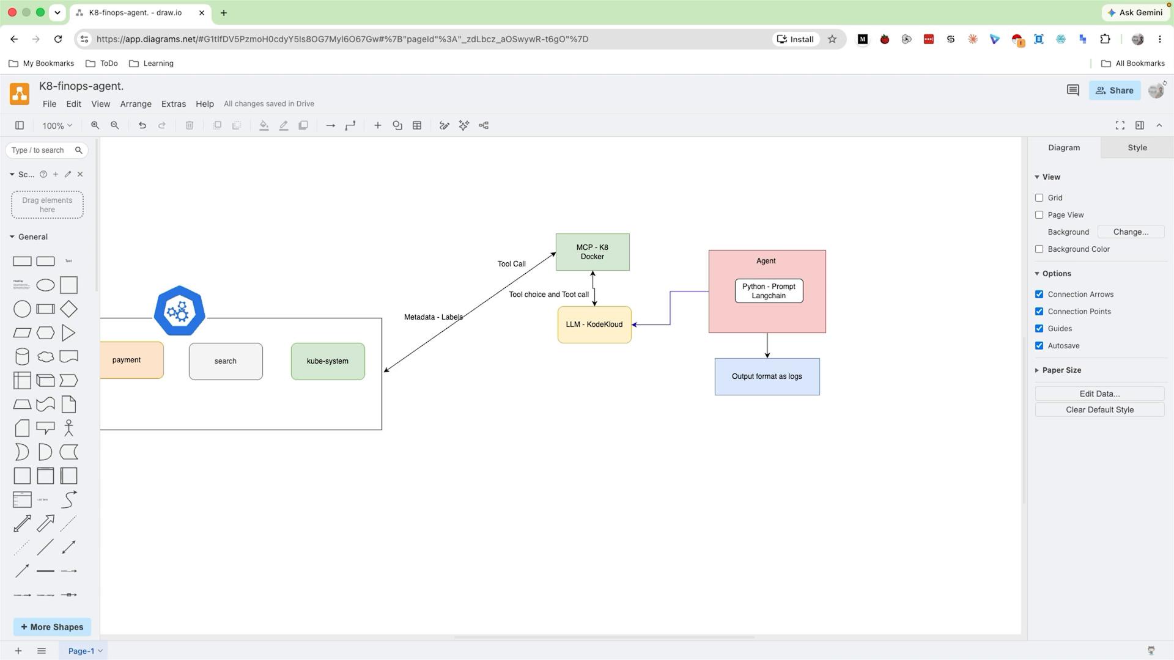
Task: Open the comments icon
Action: tap(1072, 90)
